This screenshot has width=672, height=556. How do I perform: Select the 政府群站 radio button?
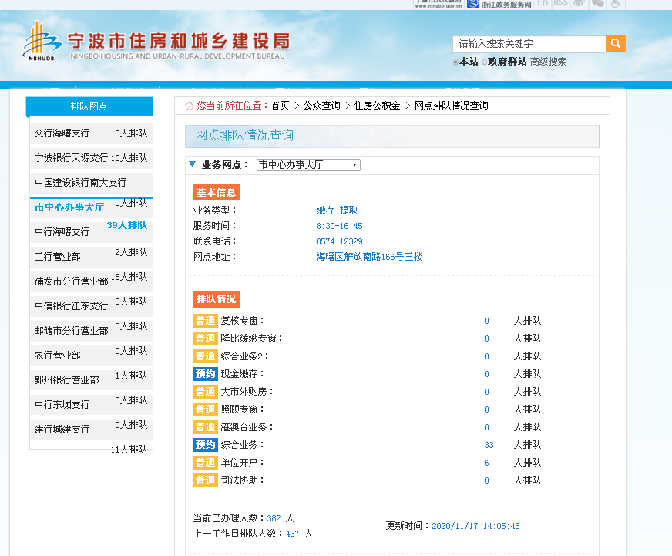click(x=485, y=62)
